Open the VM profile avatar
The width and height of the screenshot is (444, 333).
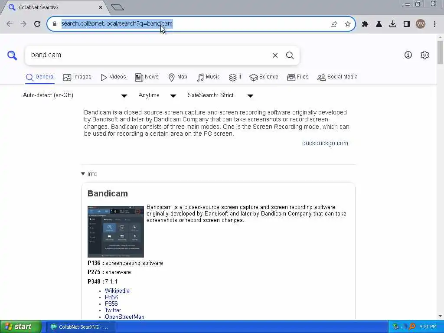pyautogui.click(x=421, y=24)
